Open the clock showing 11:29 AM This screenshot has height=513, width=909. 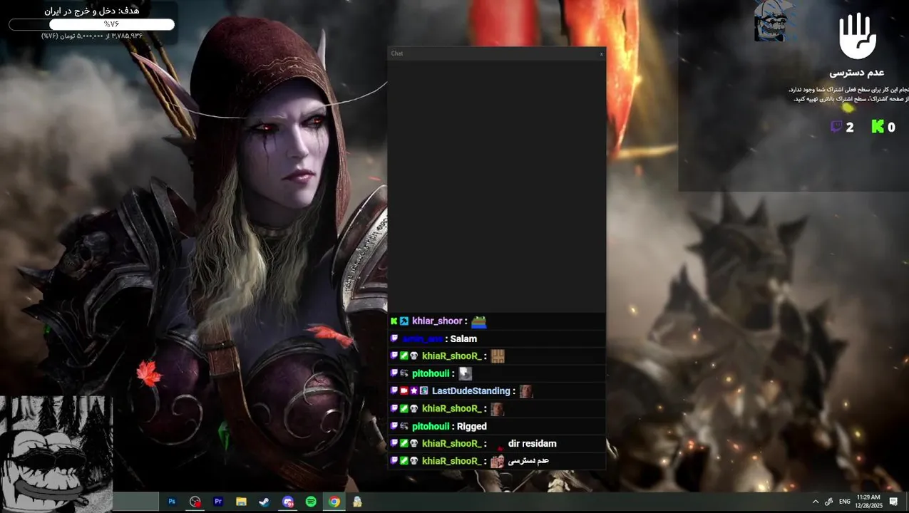tap(868, 502)
